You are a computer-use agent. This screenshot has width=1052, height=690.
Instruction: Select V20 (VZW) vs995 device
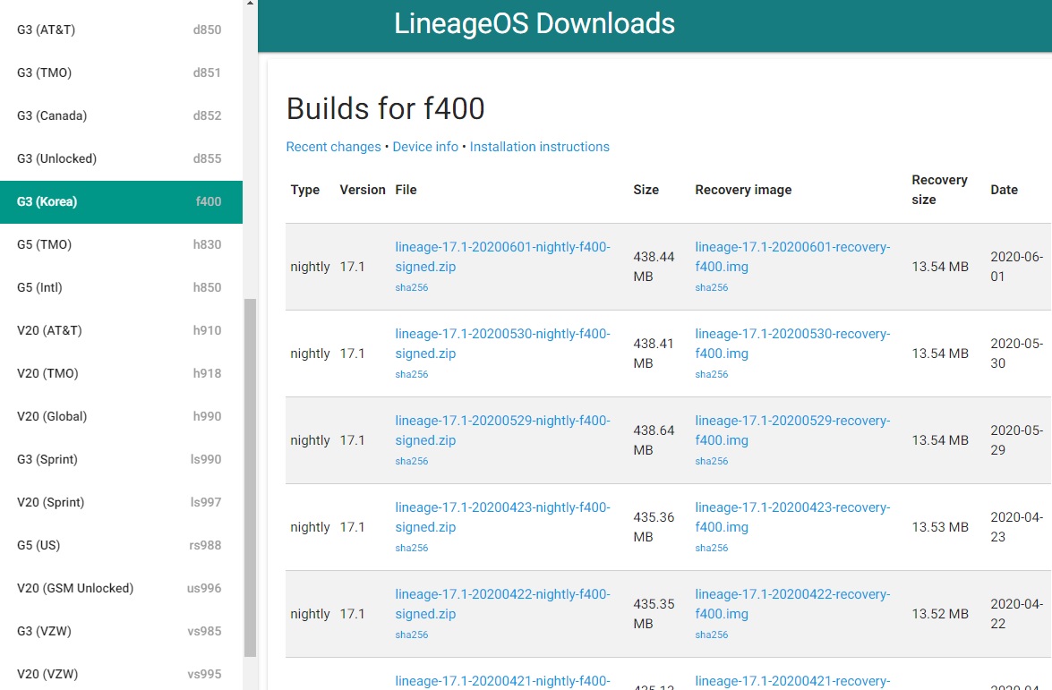(x=121, y=673)
